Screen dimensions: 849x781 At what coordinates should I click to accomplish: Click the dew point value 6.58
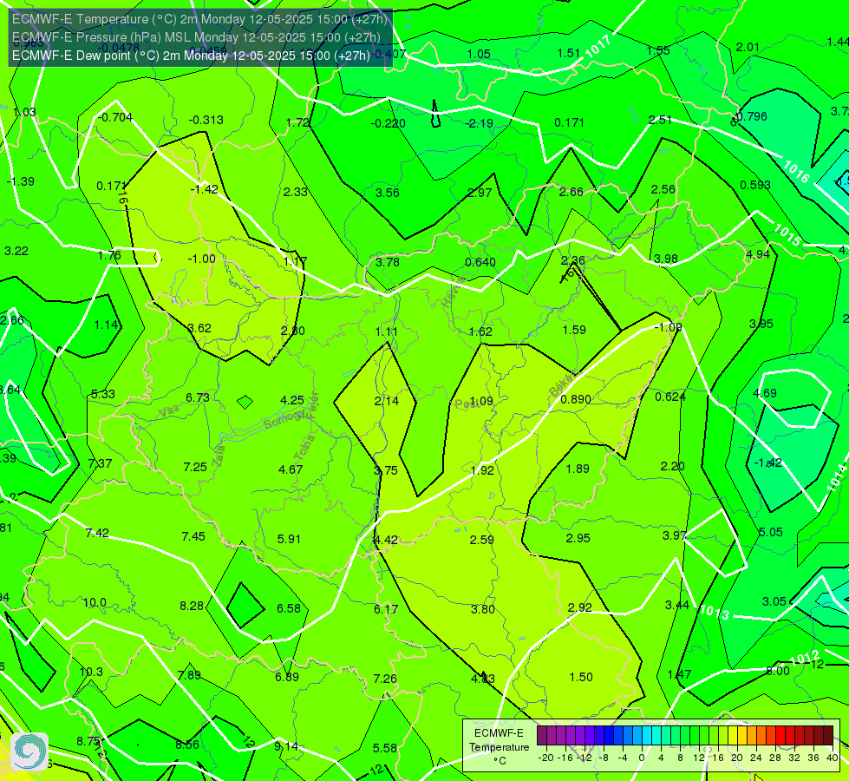(x=289, y=608)
